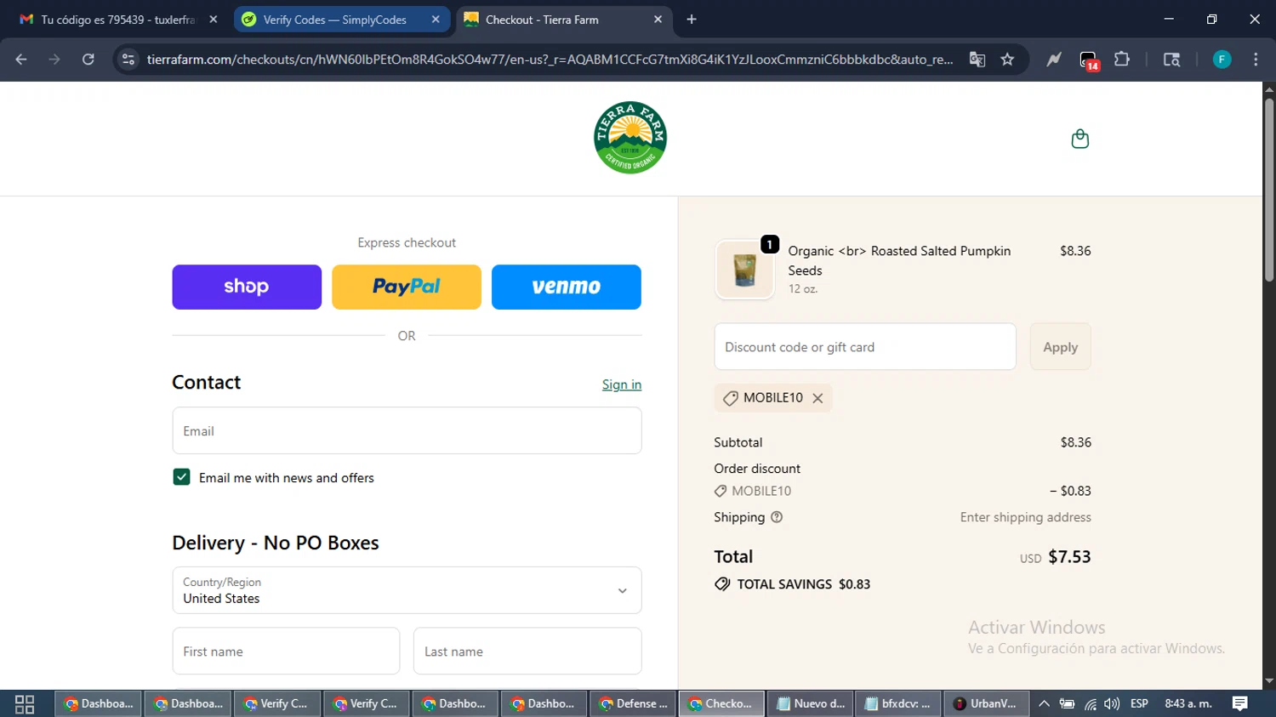
Task: Click the page vertical scrollbar
Action: [1269, 191]
